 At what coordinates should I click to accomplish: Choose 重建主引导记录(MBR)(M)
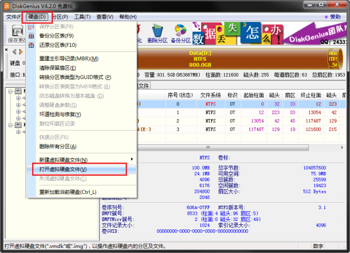coord(81,59)
